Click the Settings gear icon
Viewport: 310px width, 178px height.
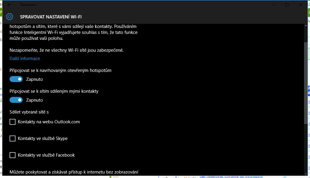click(x=10, y=17)
